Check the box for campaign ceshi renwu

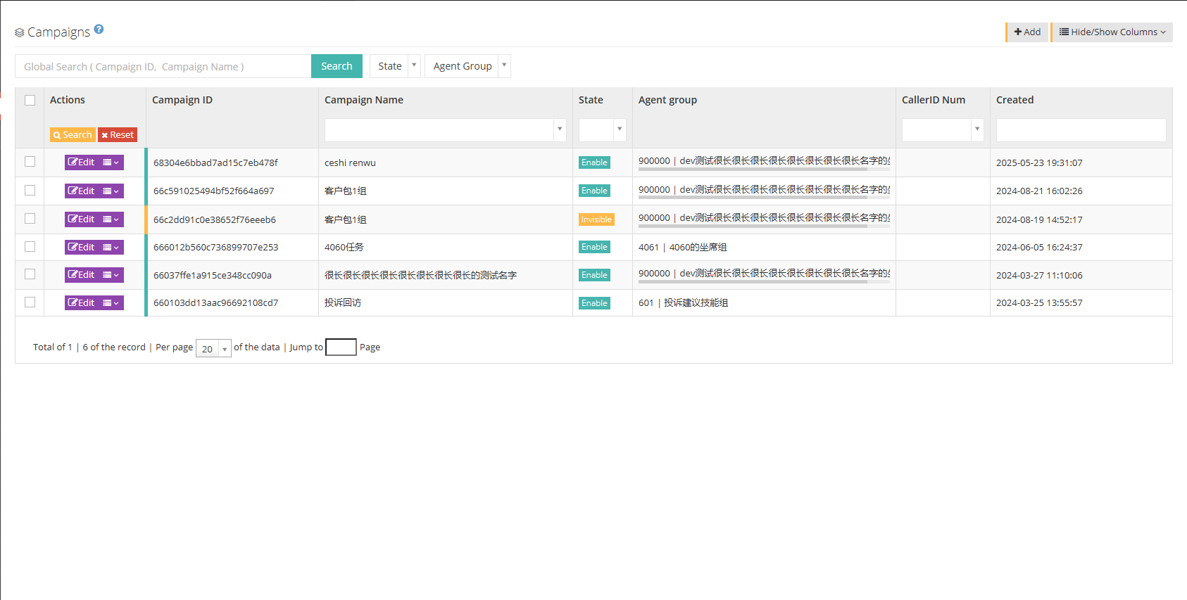pyautogui.click(x=30, y=162)
